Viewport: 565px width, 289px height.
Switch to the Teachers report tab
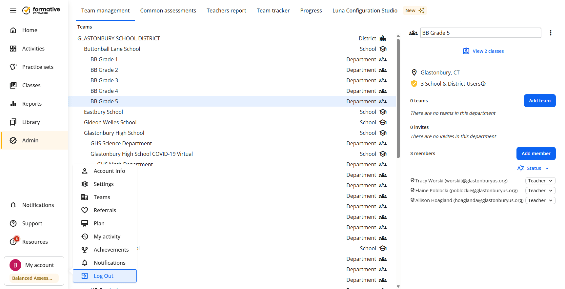pyautogui.click(x=226, y=10)
